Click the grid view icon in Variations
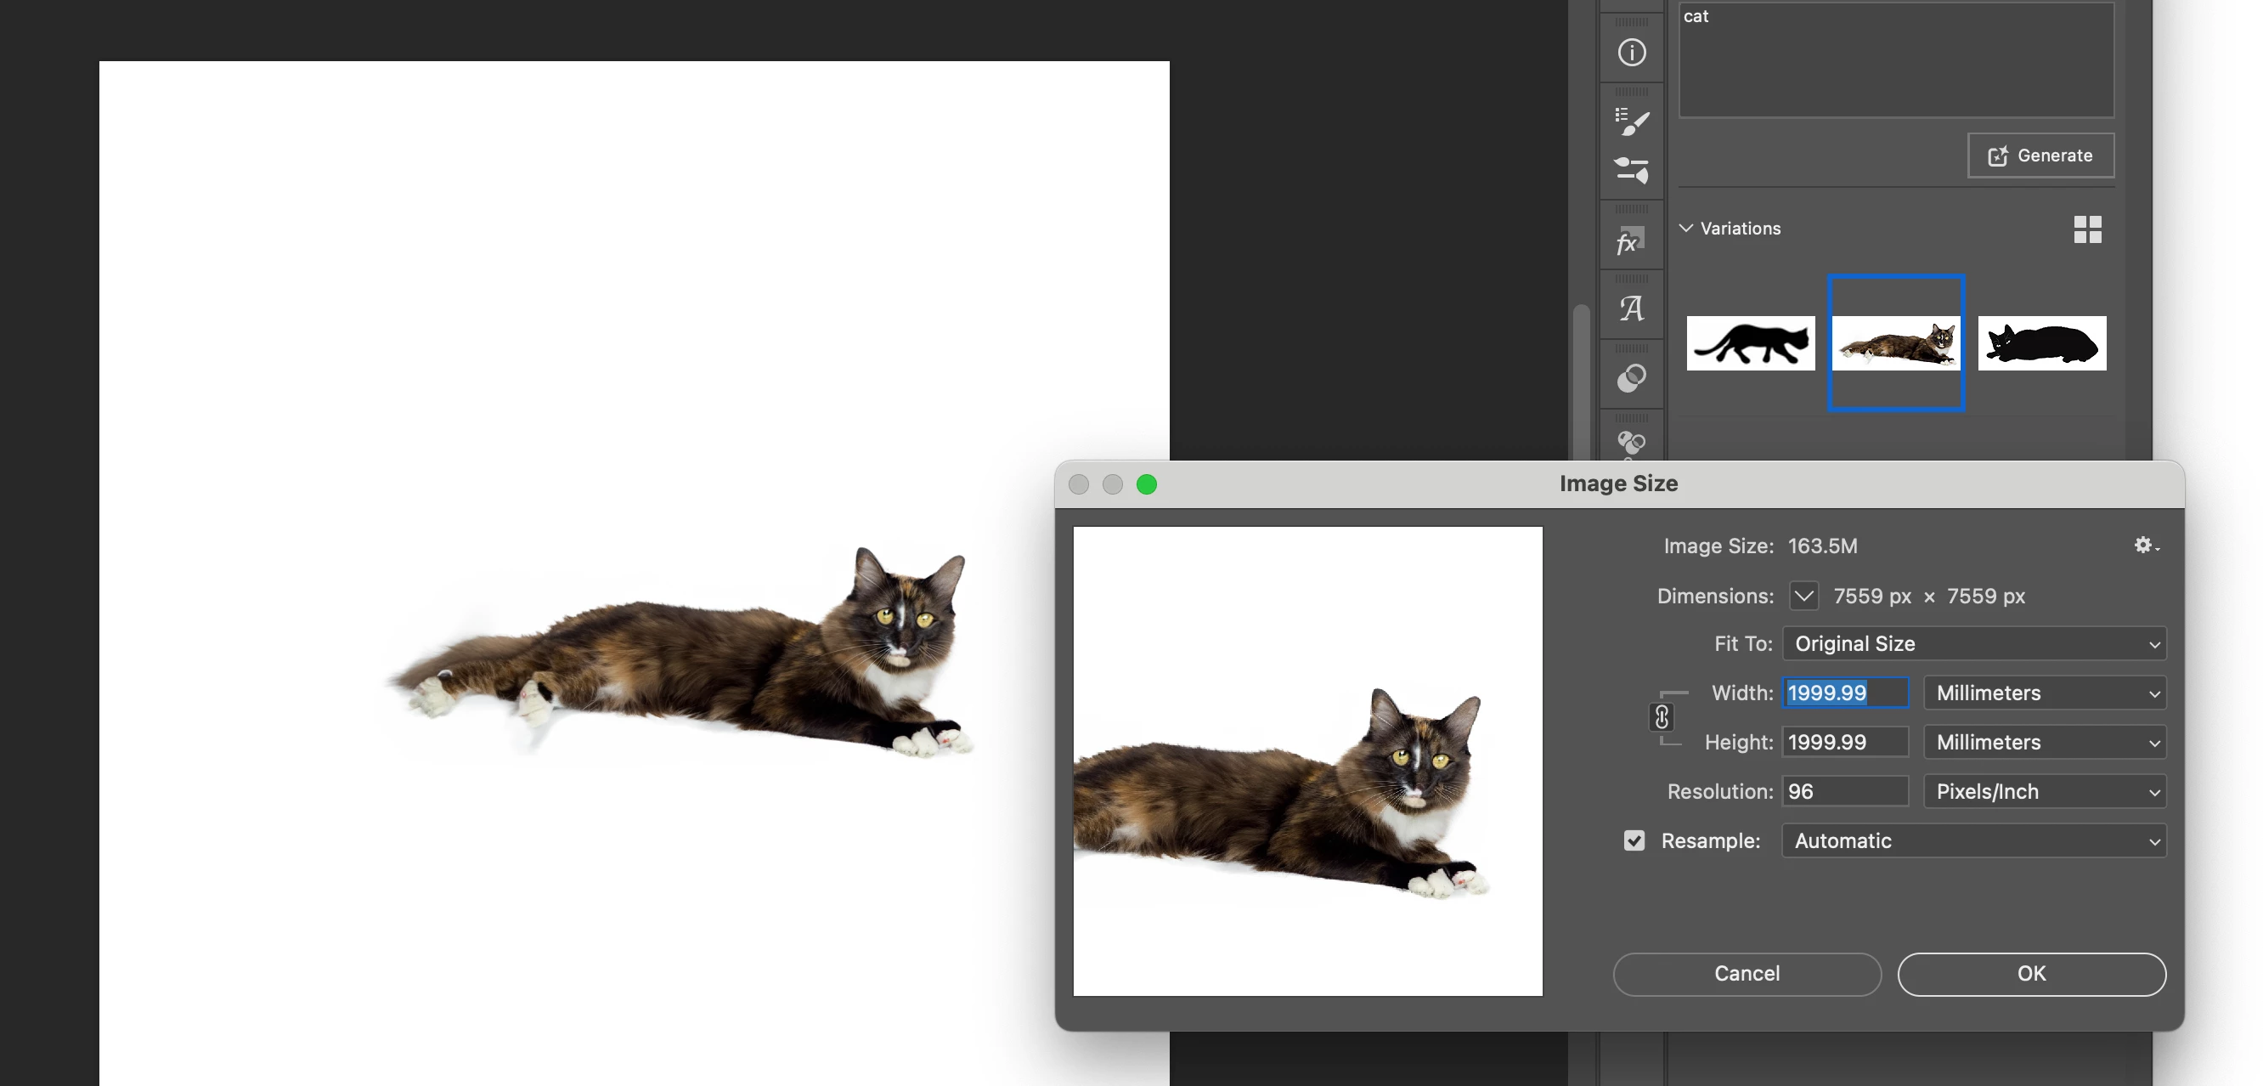Viewport: 2263px width, 1086px height. (2087, 229)
